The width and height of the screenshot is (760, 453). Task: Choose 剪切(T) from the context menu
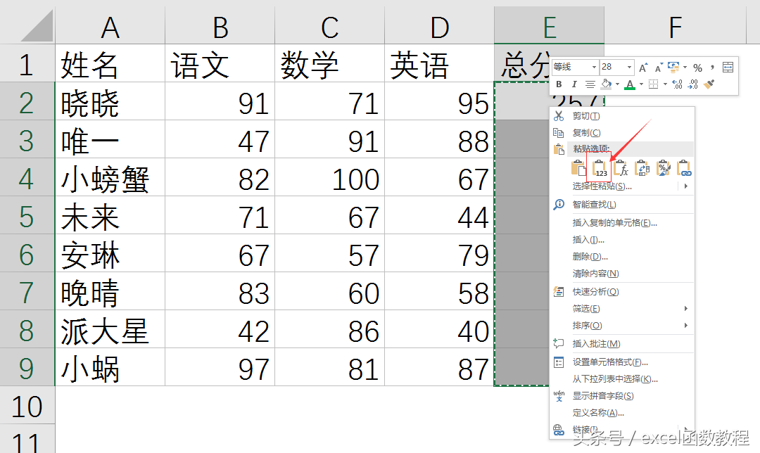coord(586,116)
